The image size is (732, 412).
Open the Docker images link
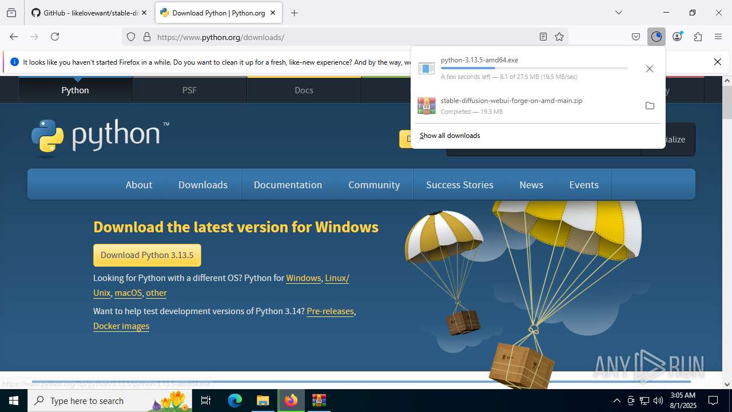121,326
